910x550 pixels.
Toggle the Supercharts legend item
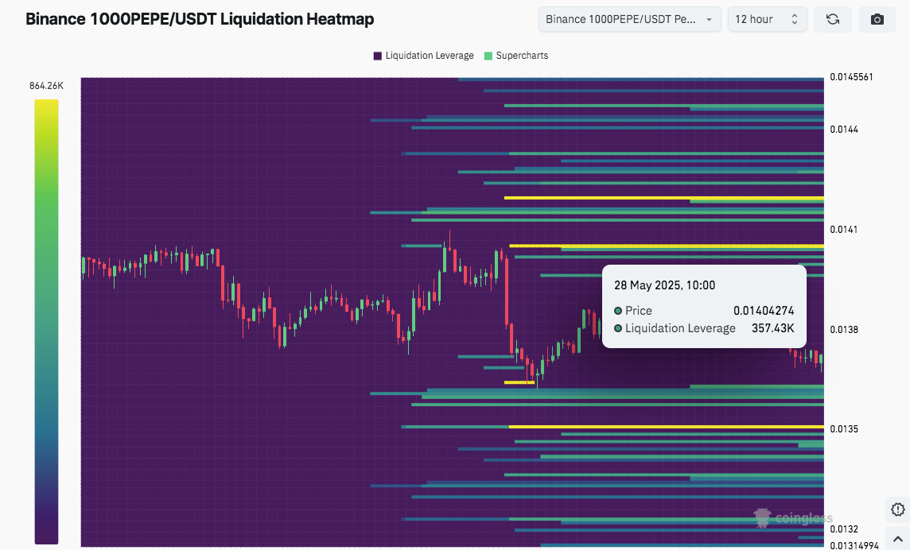tap(516, 56)
